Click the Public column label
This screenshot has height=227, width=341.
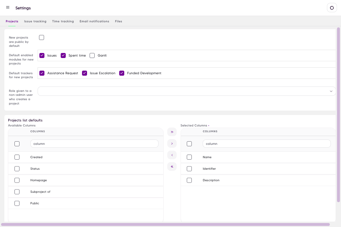point(35,203)
